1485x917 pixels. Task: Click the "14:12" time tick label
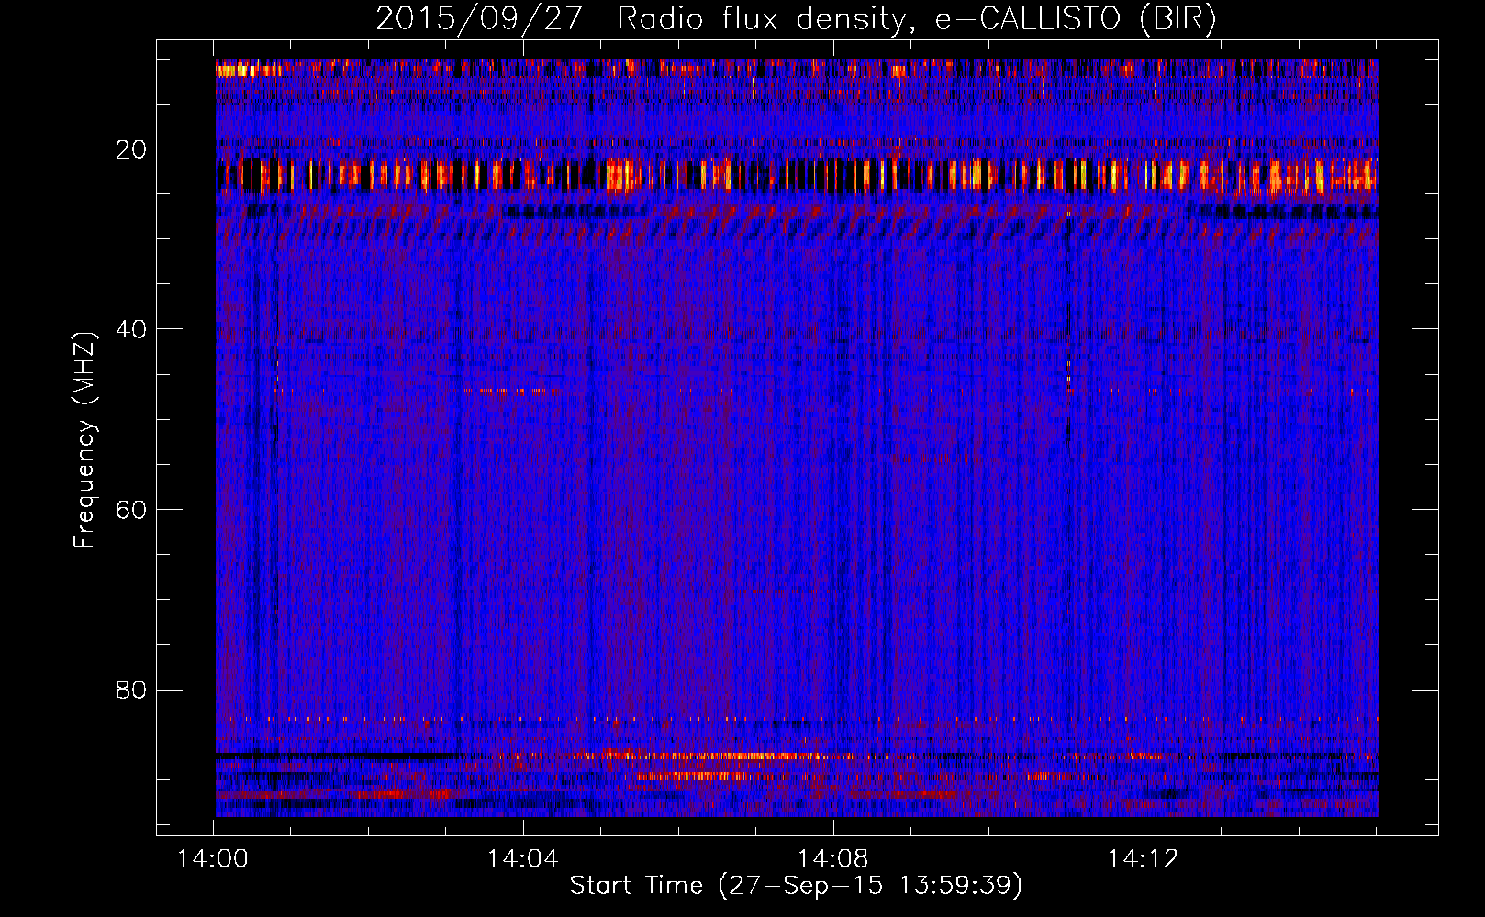(1143, 859)
